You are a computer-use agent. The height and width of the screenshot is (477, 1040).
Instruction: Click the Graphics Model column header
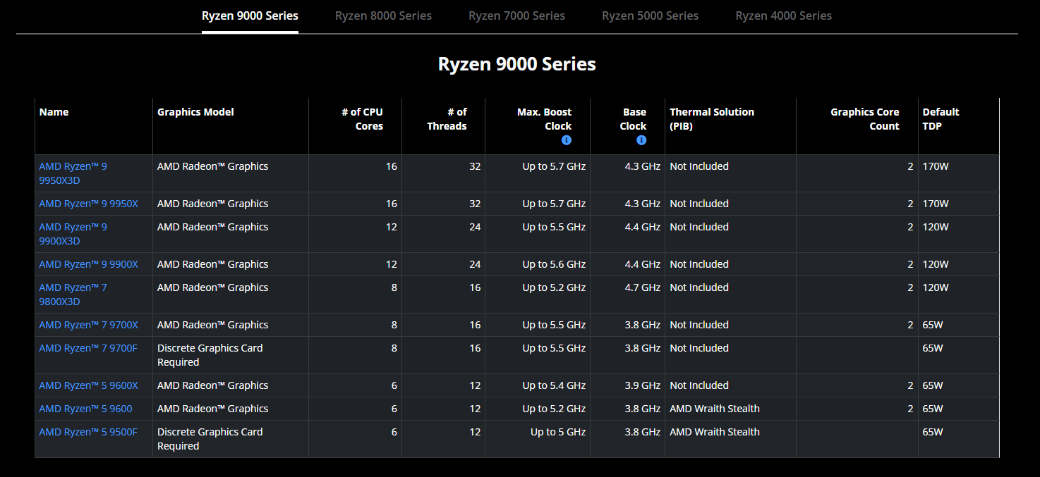pos(195,112)
